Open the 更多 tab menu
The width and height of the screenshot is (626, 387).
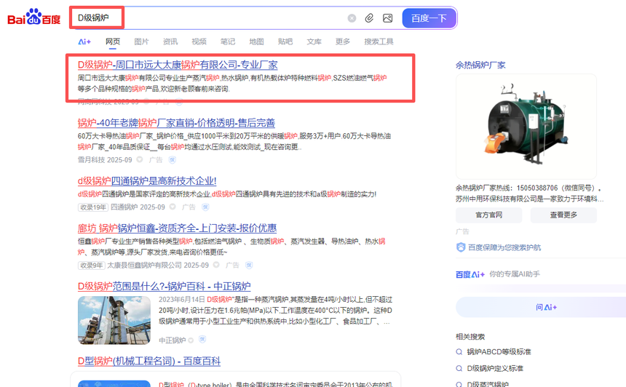coord(342,41)
